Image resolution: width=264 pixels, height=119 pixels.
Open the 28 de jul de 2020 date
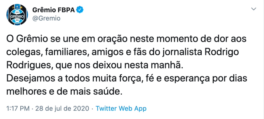tap(62, 108)
